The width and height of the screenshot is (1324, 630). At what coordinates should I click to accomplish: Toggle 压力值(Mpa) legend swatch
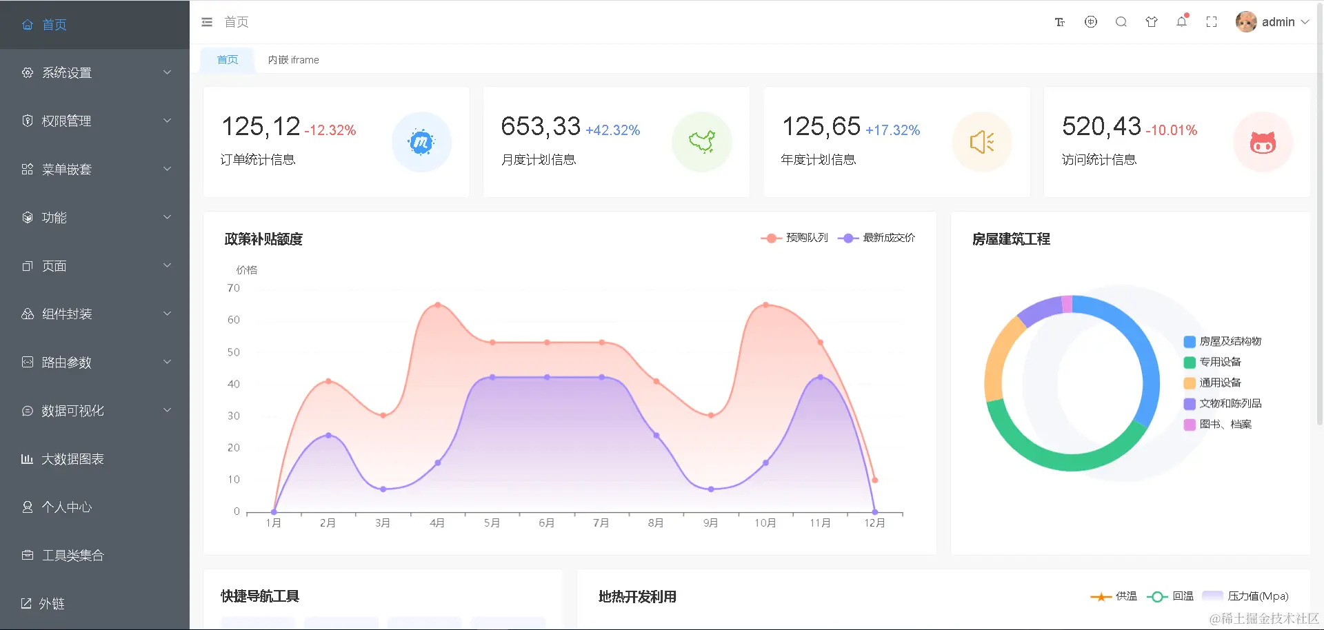(1212, 596)
